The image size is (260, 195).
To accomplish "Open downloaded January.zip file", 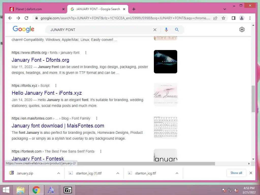I will click(25, 173).
